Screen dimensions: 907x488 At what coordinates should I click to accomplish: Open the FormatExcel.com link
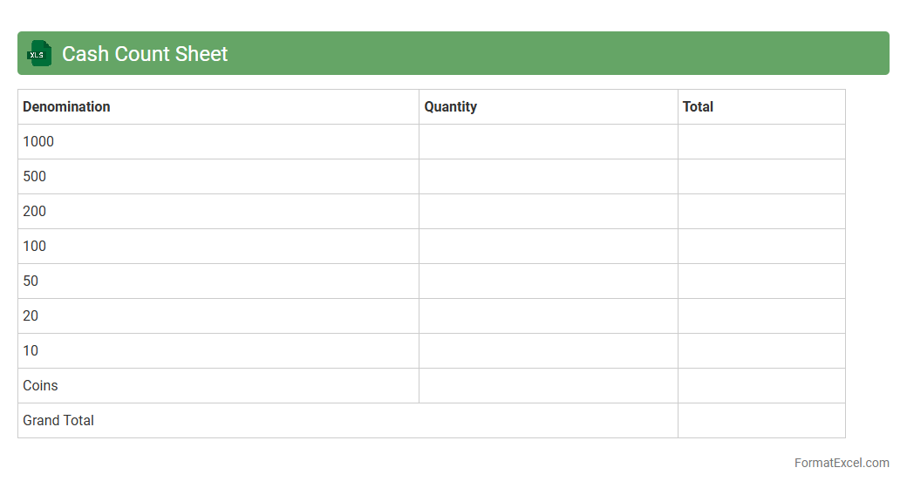(x=842, y=463)
